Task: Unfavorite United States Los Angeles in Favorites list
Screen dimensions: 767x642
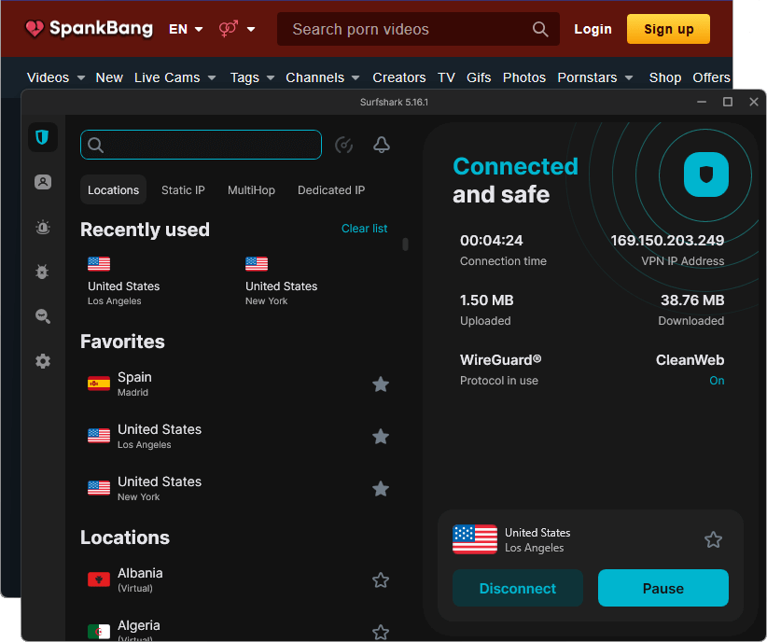Action: coord(381,436)
